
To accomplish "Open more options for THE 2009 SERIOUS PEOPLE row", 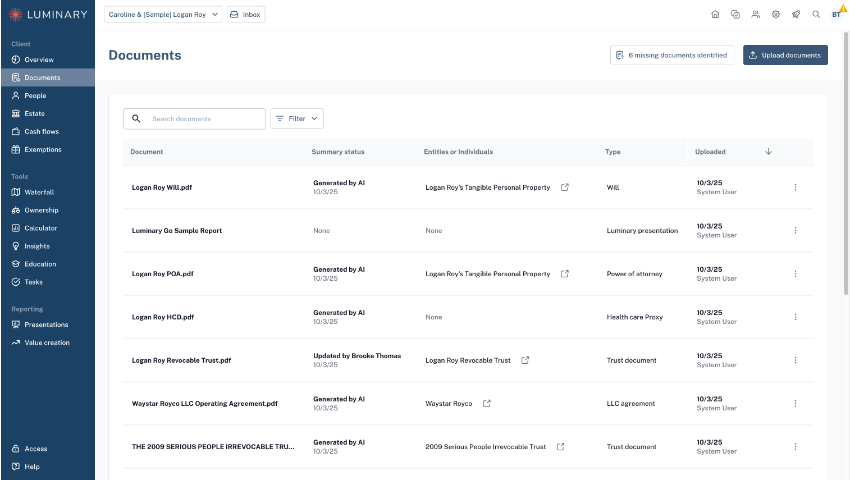I will pos(796,447).
